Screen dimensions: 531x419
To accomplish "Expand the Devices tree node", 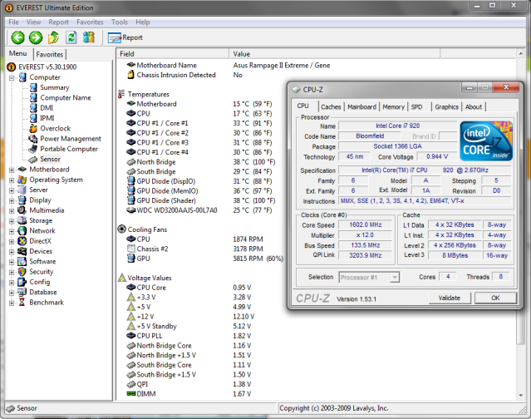I will point(12,252).
